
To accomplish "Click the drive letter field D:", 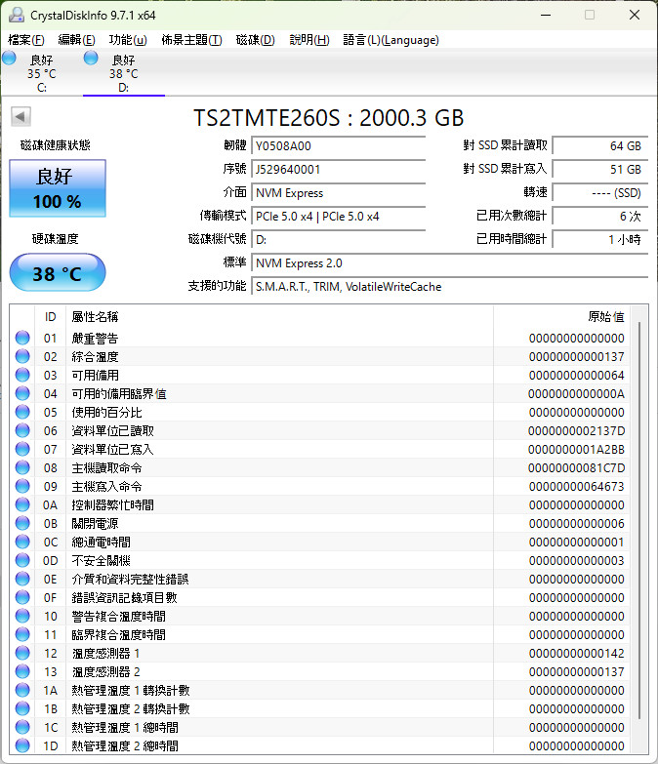I will 338,240.
